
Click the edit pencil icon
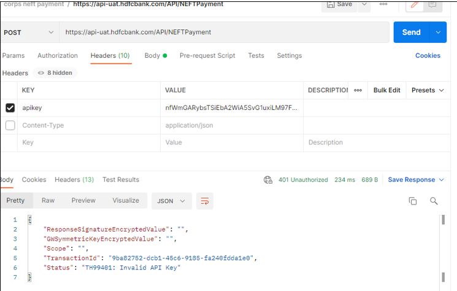[415, 4]
